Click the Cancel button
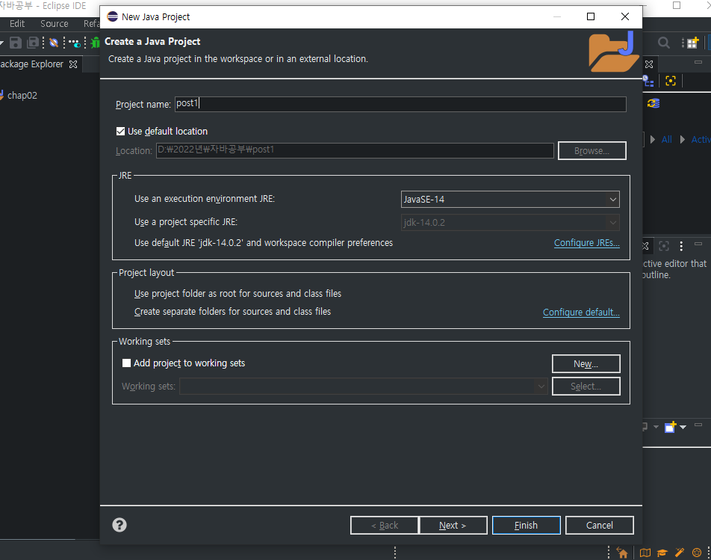This screenshot has width=711, height=560. tap(600, 525)
